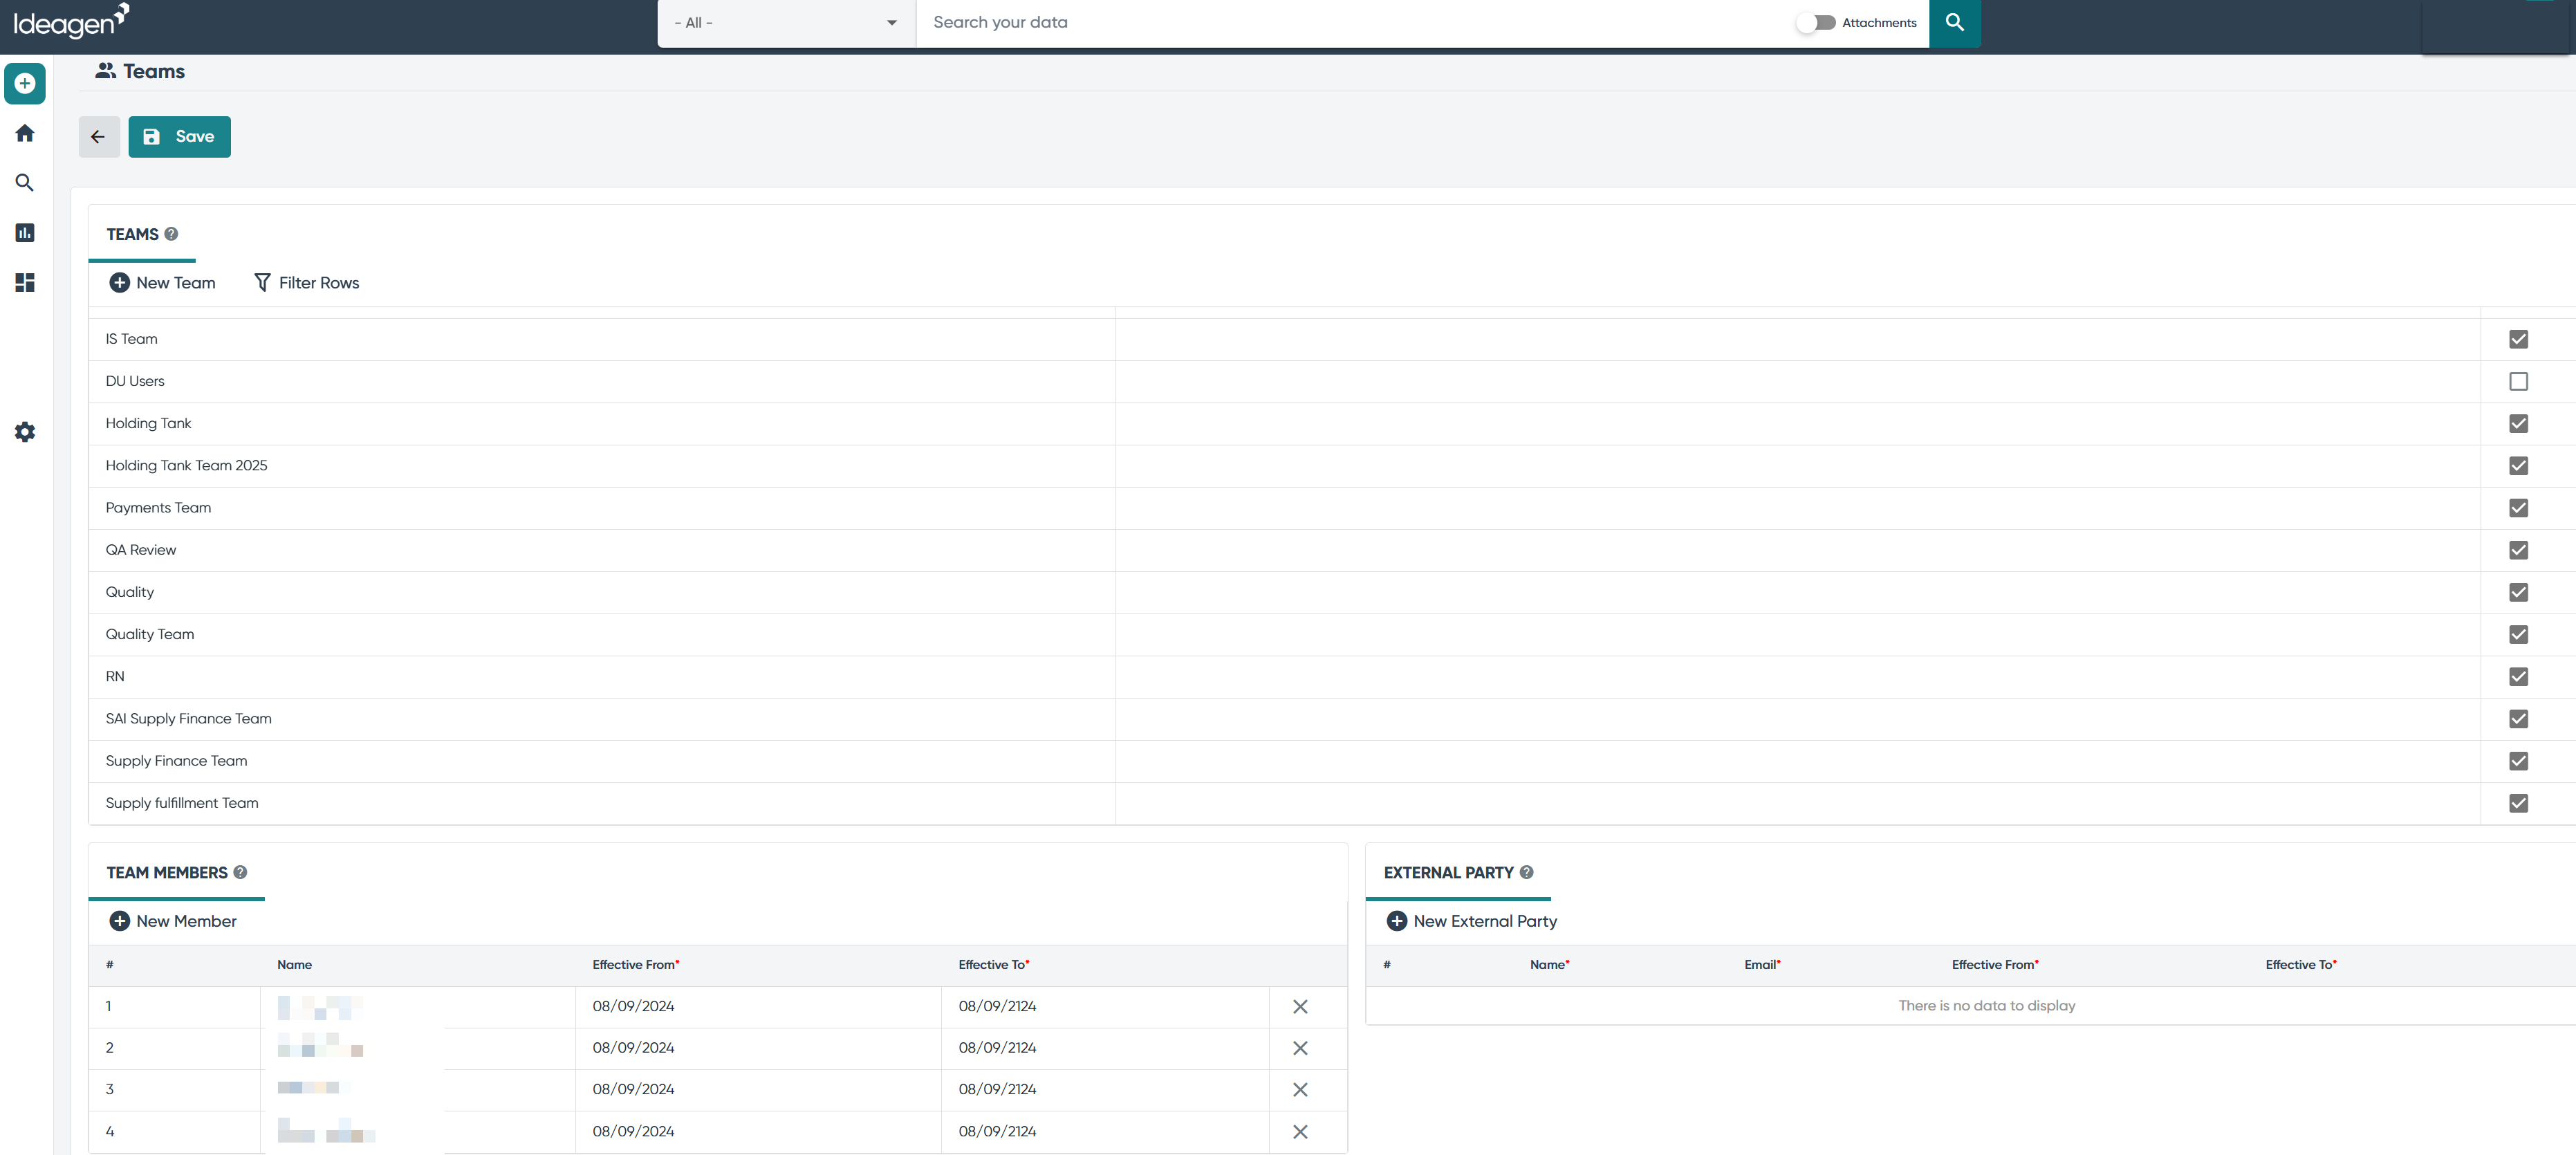Open the reports bar chart icon
The image size is (2576, 1155).
click(25, 233)
